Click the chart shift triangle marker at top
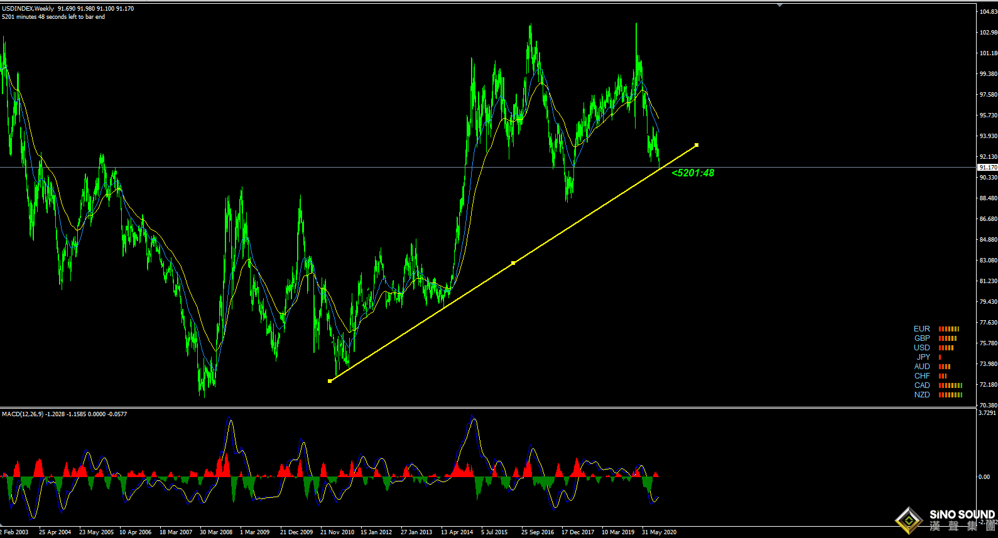 779,5
